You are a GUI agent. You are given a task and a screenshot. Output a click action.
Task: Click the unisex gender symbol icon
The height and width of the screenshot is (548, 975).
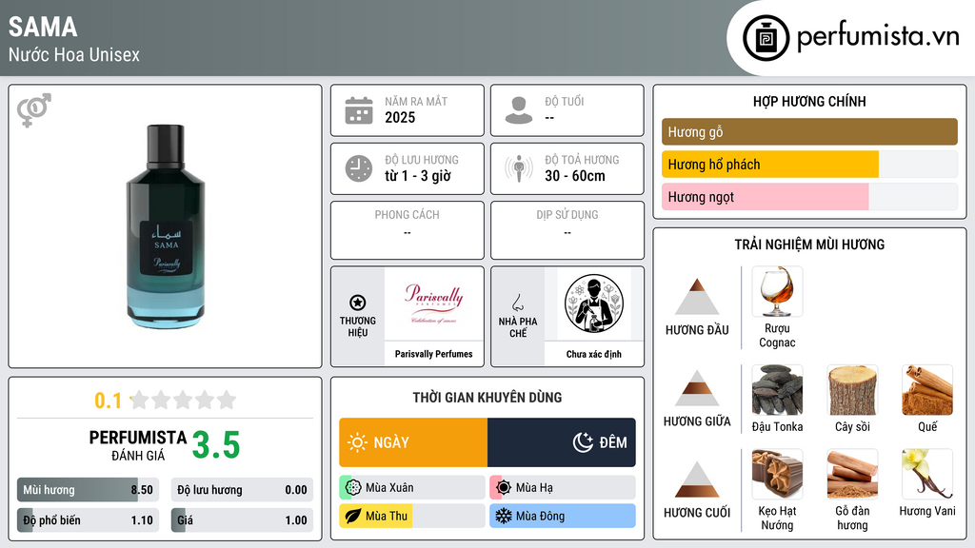click(33, 110)
